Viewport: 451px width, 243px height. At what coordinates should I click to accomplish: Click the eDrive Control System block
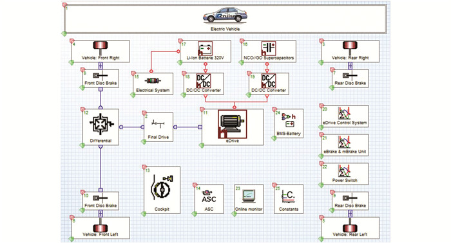[345, 116]
